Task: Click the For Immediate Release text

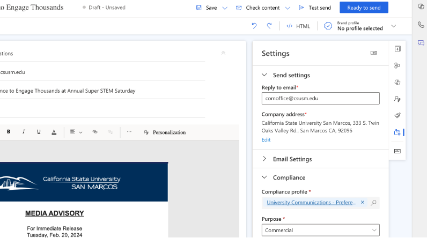Action: (x=55, y=228)
